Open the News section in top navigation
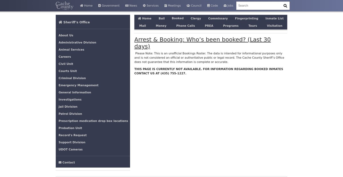Viewport: 343px width, 177px height. 131,6
